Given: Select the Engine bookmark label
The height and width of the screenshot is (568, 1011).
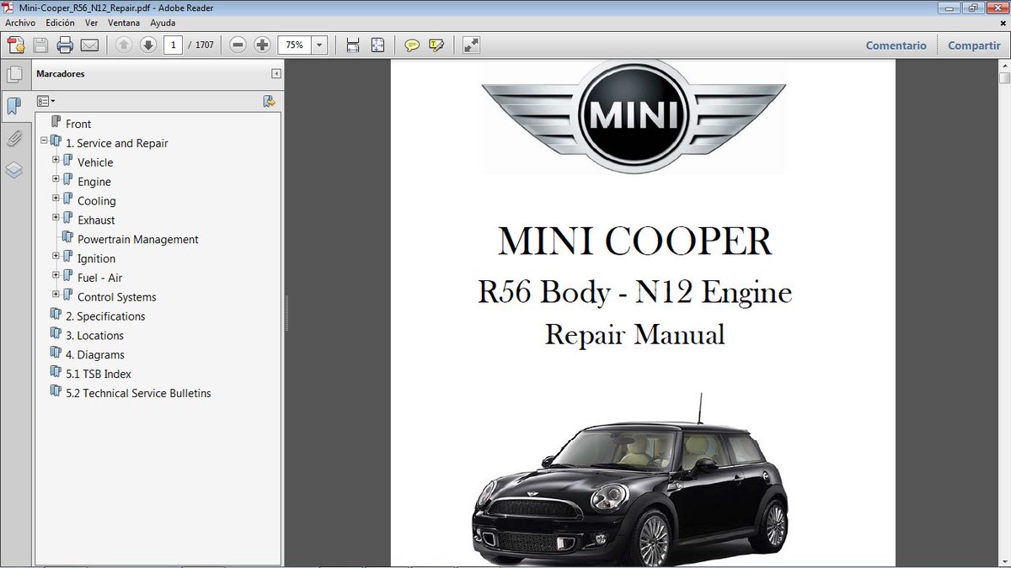Looking at the screenshot, I should coord(94,182).
